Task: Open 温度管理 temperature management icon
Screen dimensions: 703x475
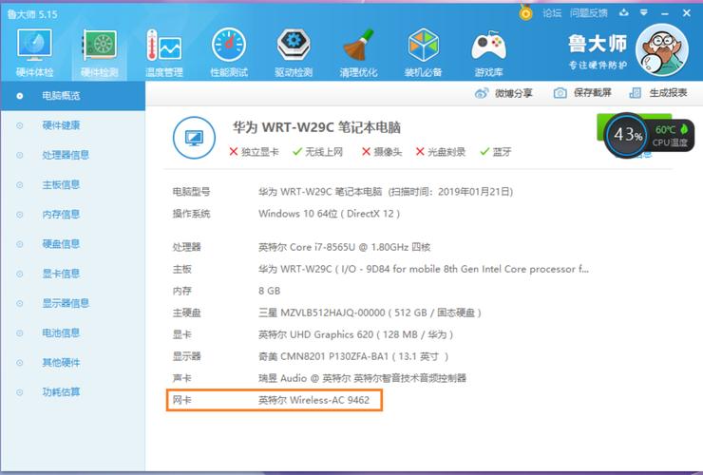Action: pyautogui.click(x=164, y=52)
